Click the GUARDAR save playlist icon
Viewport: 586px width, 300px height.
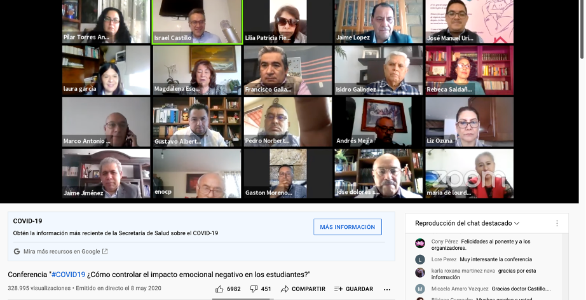click(338, 289)
